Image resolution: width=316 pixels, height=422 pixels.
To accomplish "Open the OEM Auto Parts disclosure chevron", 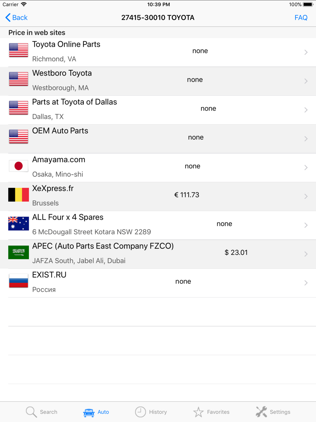I will [306, 139].
